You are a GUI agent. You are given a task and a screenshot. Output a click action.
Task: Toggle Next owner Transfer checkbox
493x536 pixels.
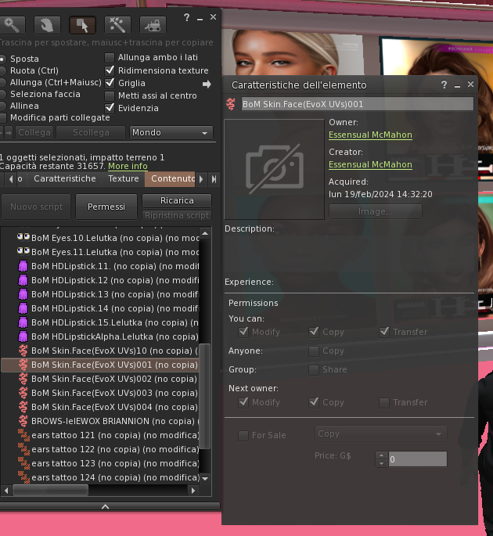[384, 403]
